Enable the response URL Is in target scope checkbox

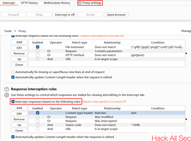pyautogui.click(x=38, y=129)
